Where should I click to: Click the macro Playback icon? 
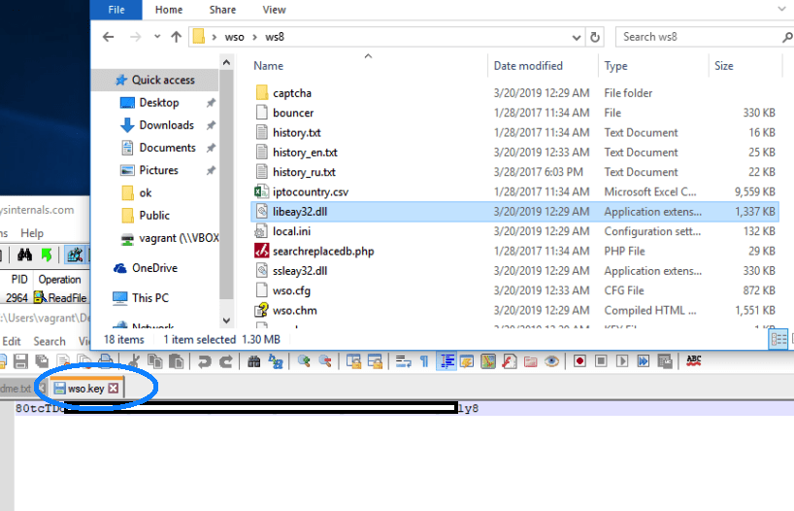tap(622, 361)
